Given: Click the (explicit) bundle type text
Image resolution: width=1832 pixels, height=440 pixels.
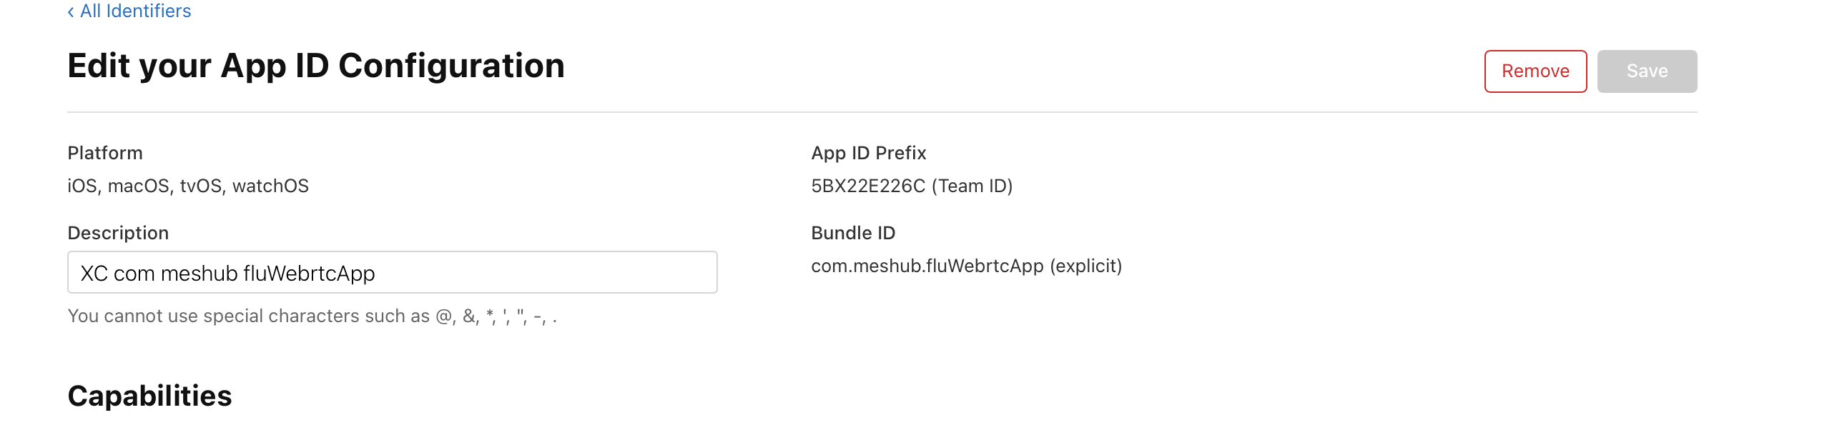Looking at the screenshot, I should (x=1085, y=266).
